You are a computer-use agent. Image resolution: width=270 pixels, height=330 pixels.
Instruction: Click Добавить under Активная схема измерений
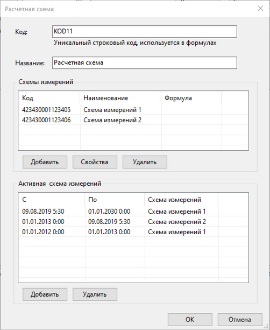[45, 294]
